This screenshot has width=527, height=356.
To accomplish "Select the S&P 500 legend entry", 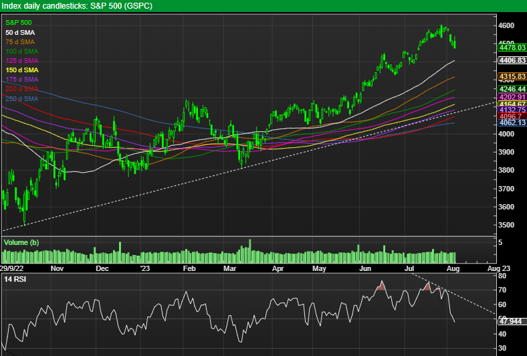I will click(19, 23).
